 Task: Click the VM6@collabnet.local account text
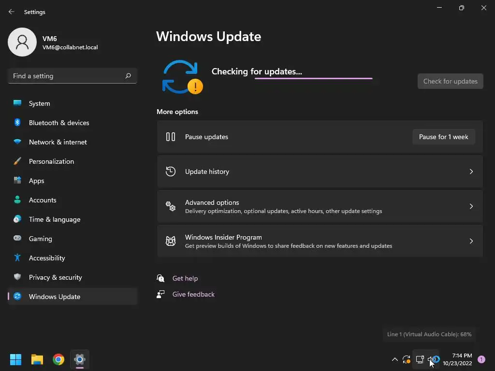70,47
